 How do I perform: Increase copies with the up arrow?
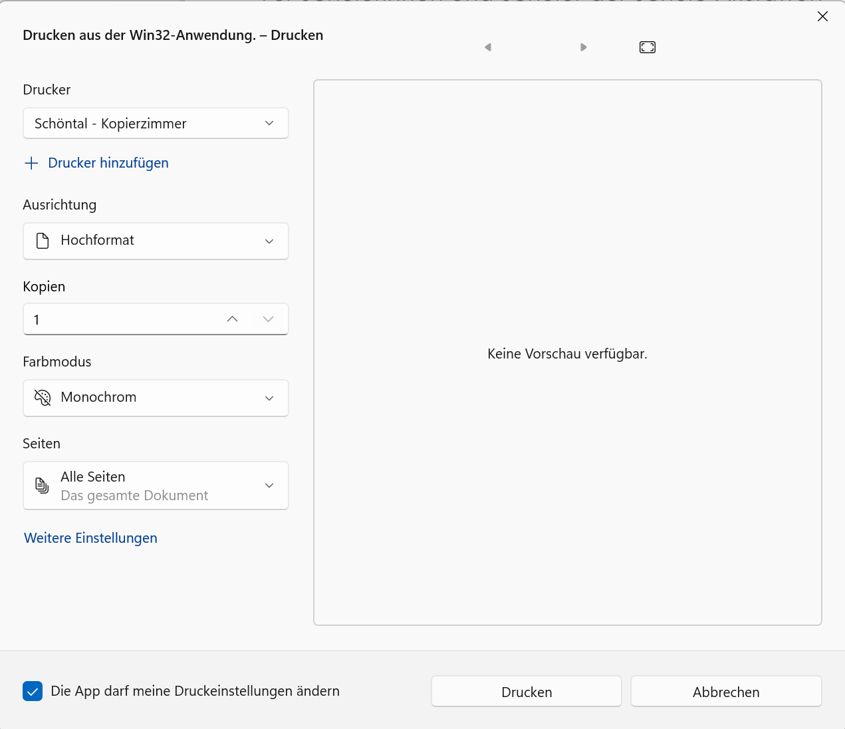pos(232,319)
